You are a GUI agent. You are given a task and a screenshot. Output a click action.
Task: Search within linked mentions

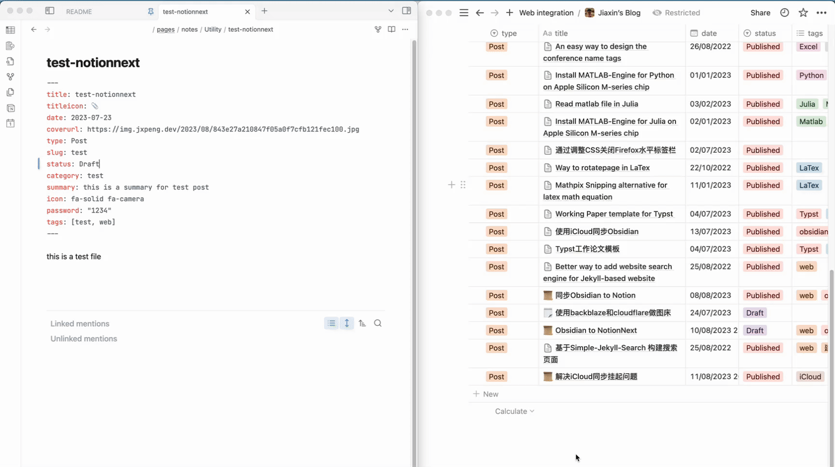point(378,323)
